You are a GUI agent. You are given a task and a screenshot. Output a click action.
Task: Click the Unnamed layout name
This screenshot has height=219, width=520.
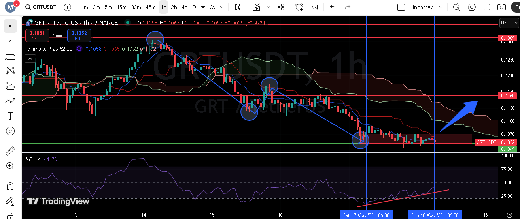coord(422,7)
